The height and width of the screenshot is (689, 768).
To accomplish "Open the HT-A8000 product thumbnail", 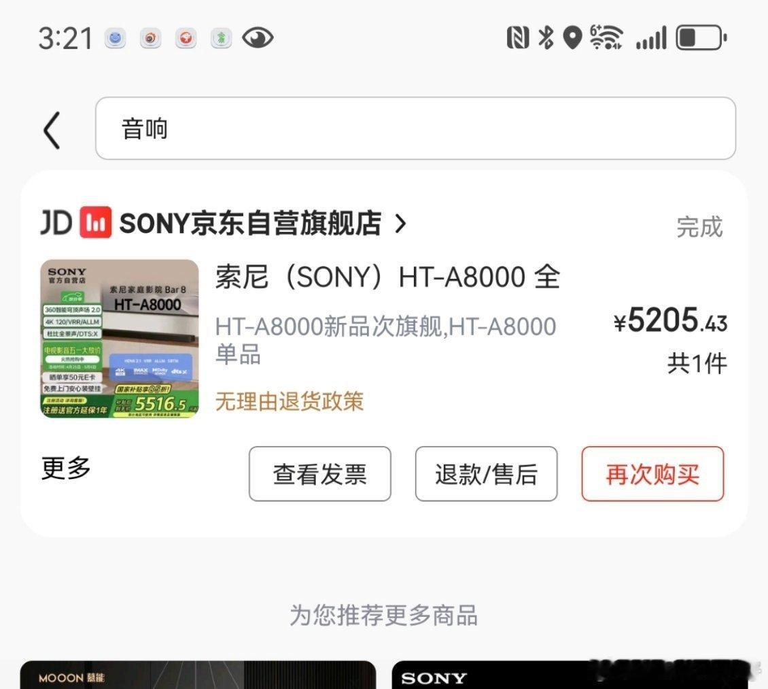I will pos(120,339).
